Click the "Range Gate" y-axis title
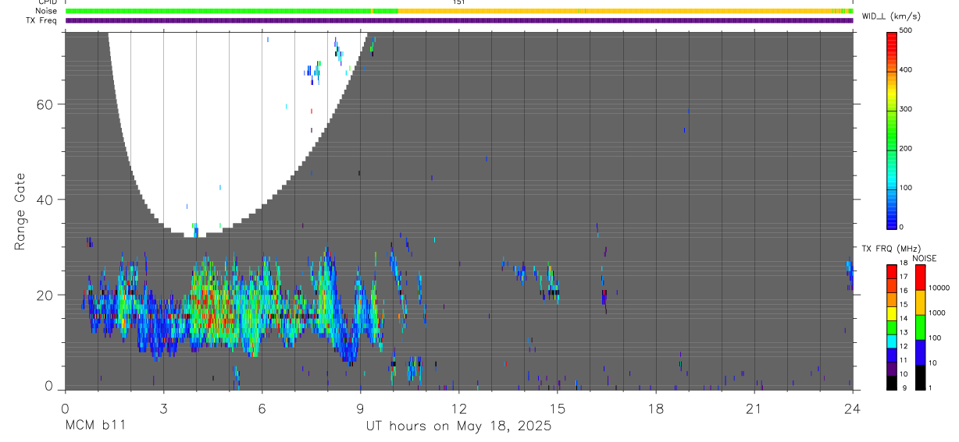This screenshot has width=959, height=442. click(x=21, y=211)
